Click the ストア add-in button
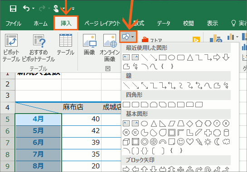 (152, 40)
